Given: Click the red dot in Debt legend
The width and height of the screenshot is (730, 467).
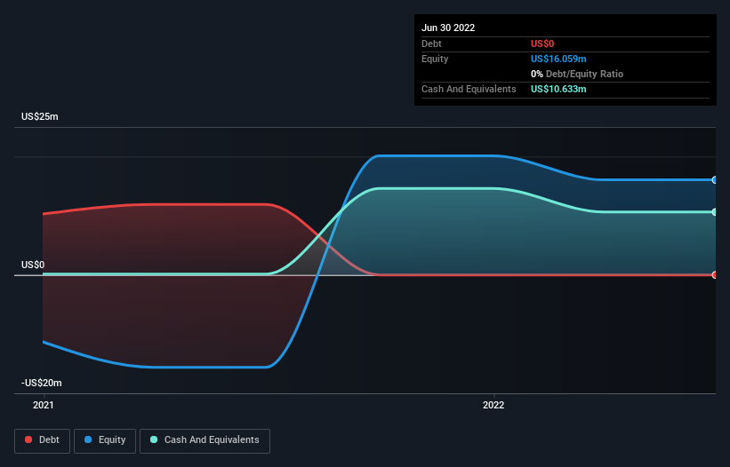Looking at the screenshot, I should (28, 439).
